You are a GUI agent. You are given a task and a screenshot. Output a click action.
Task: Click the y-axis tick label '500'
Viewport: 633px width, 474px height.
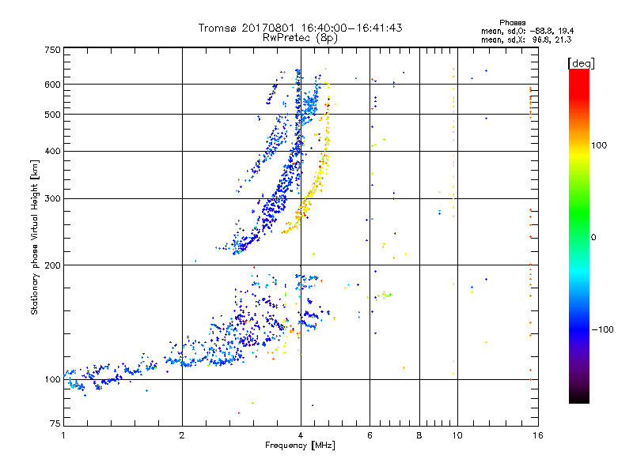click(52, 115)
